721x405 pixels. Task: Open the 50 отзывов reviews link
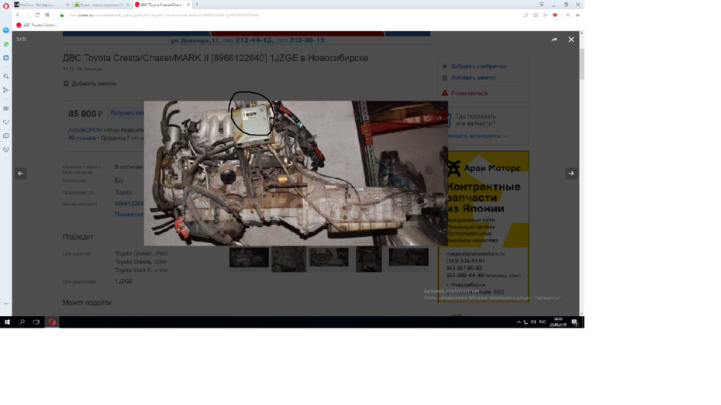(x=82, y=138)
